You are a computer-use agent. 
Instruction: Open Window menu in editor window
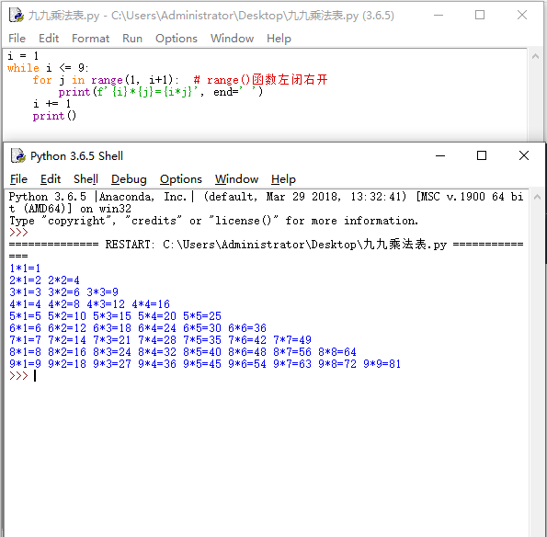(x=232, y=38)
